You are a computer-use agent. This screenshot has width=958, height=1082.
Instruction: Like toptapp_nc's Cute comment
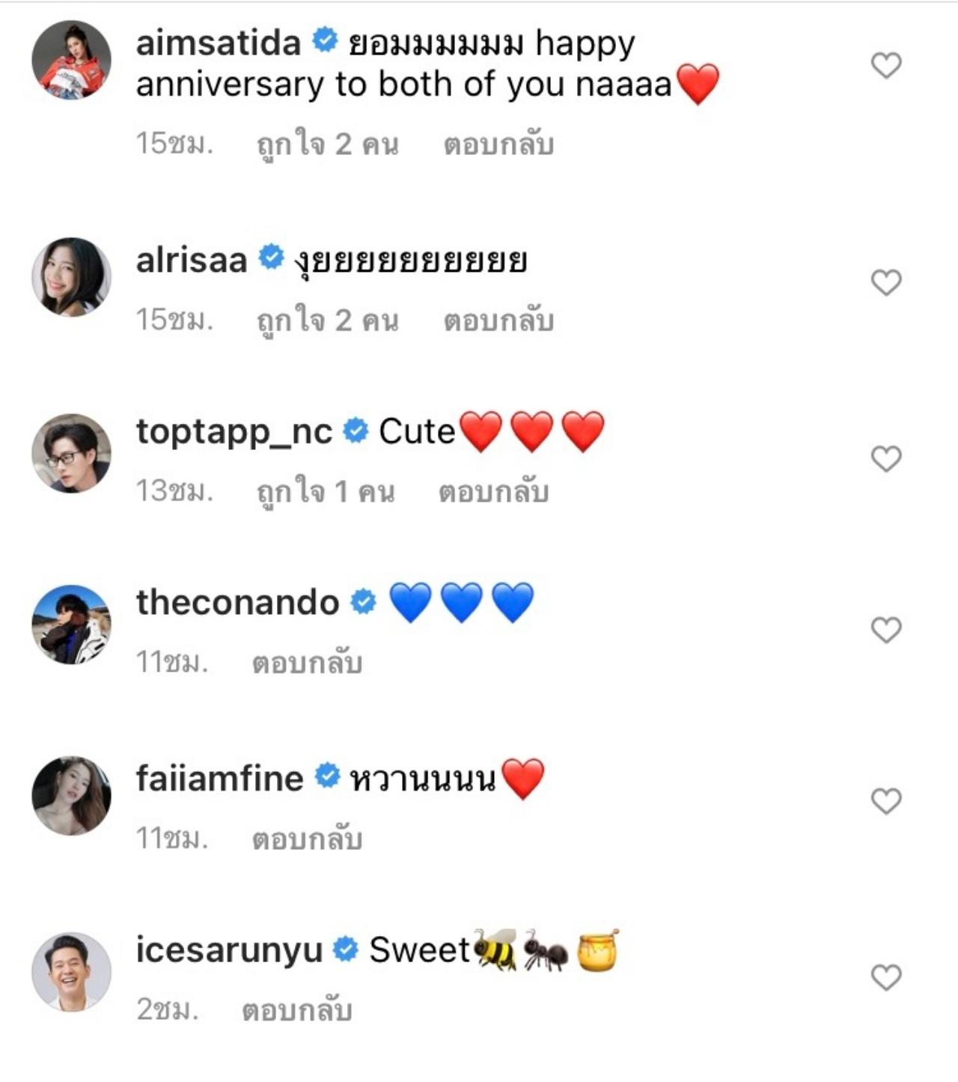[x=886, y=459]
